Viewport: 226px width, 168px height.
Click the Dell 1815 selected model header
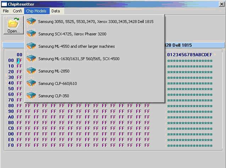pos(194,45)
